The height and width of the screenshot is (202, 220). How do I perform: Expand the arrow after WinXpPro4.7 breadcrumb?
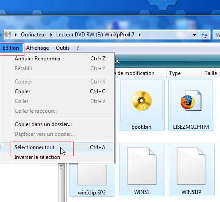[140, 35]
